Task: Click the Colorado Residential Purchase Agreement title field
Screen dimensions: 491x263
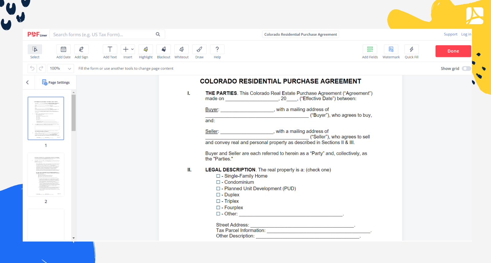Action: point(300,35)
